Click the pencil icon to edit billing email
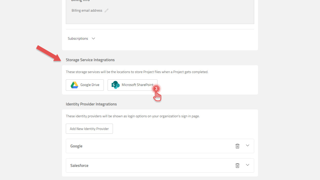The image size is (320, 180). coord(106,10)
